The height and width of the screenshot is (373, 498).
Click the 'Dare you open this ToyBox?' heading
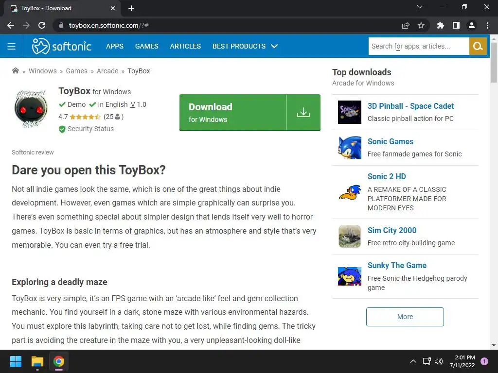pyautogui.click(x=89, y=170)
